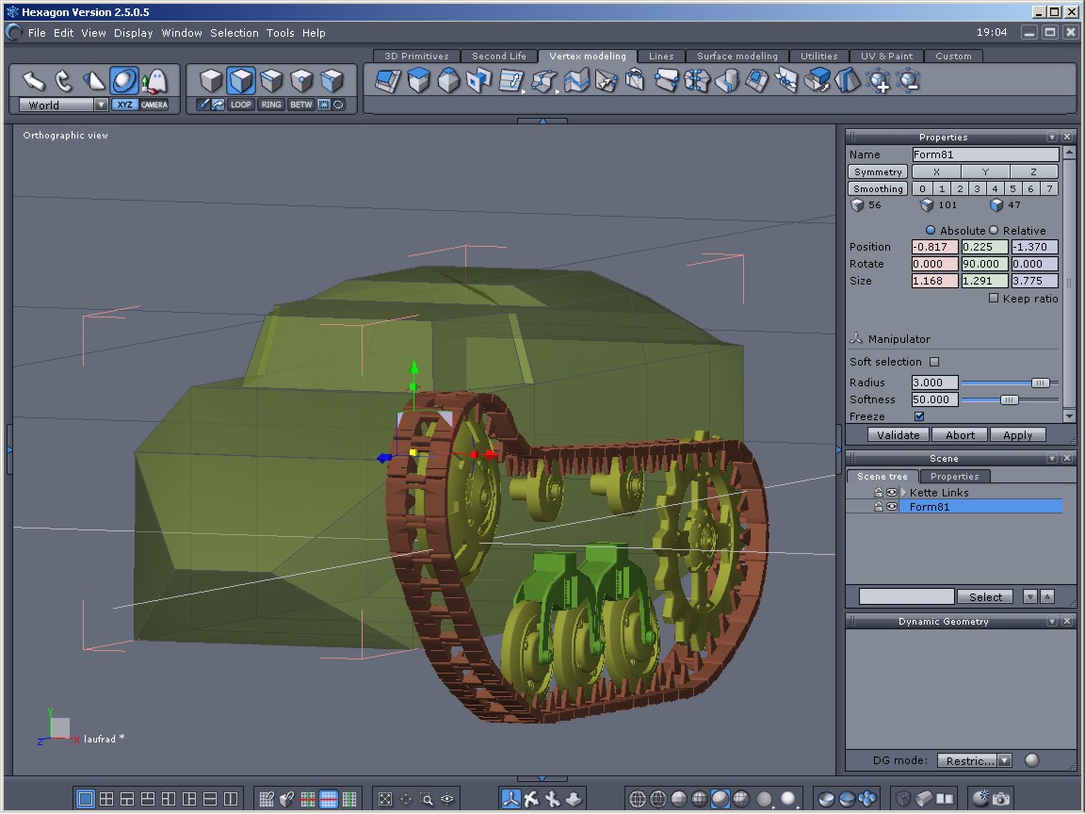
Task: Enable LOOP selection mode
Action: (241, 105)
